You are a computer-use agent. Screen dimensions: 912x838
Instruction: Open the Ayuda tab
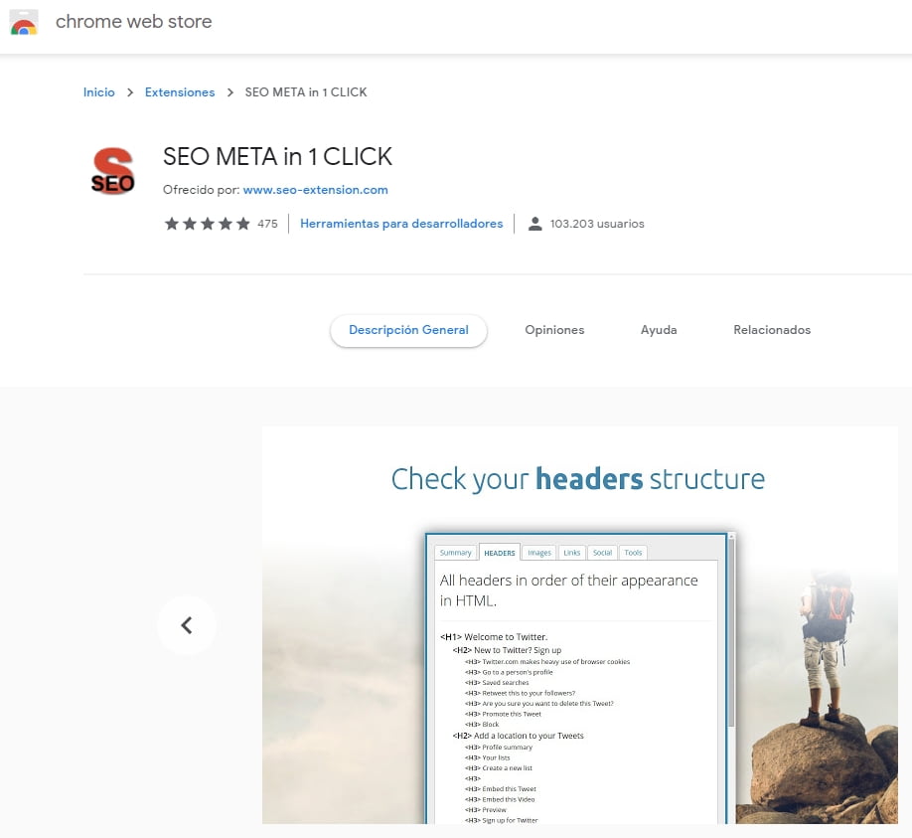point(658,329)
